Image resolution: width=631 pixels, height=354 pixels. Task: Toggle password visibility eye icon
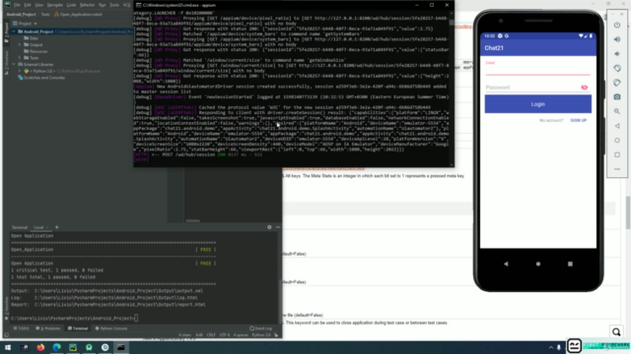[x=585, y=88]
